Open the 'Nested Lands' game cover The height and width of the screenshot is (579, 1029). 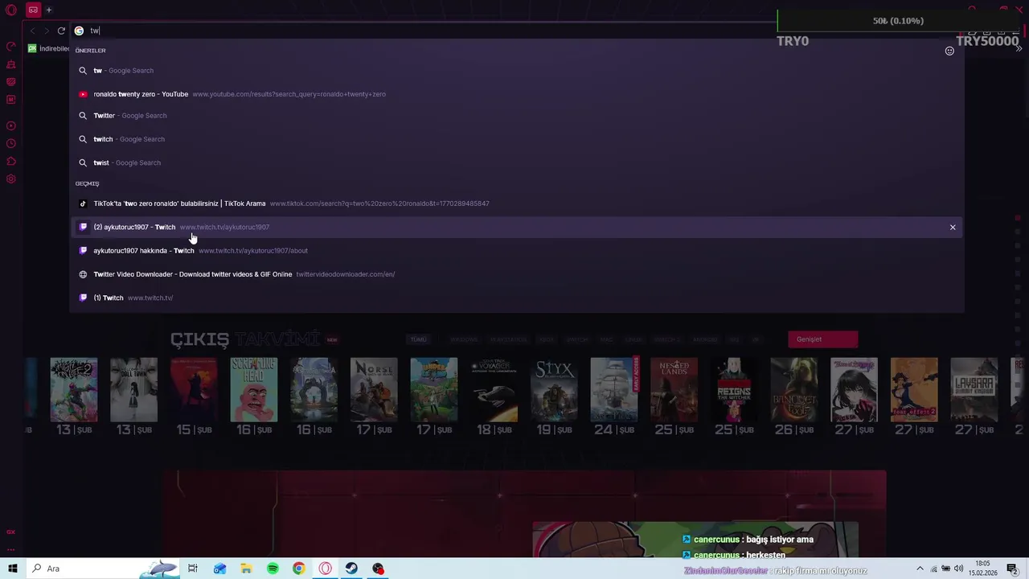[x=674, y=390]
